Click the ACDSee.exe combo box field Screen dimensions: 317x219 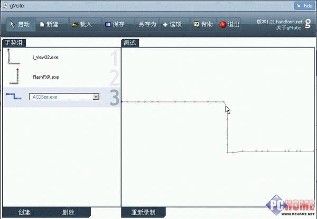tap(64, 97)
